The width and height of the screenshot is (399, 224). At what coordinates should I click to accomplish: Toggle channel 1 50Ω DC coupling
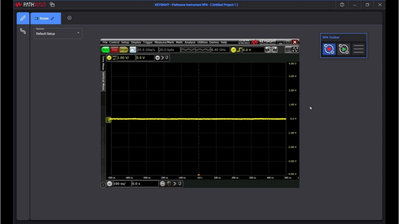pos(114,58)
